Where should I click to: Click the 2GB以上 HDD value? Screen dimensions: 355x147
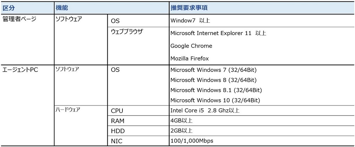pos(181,131)
